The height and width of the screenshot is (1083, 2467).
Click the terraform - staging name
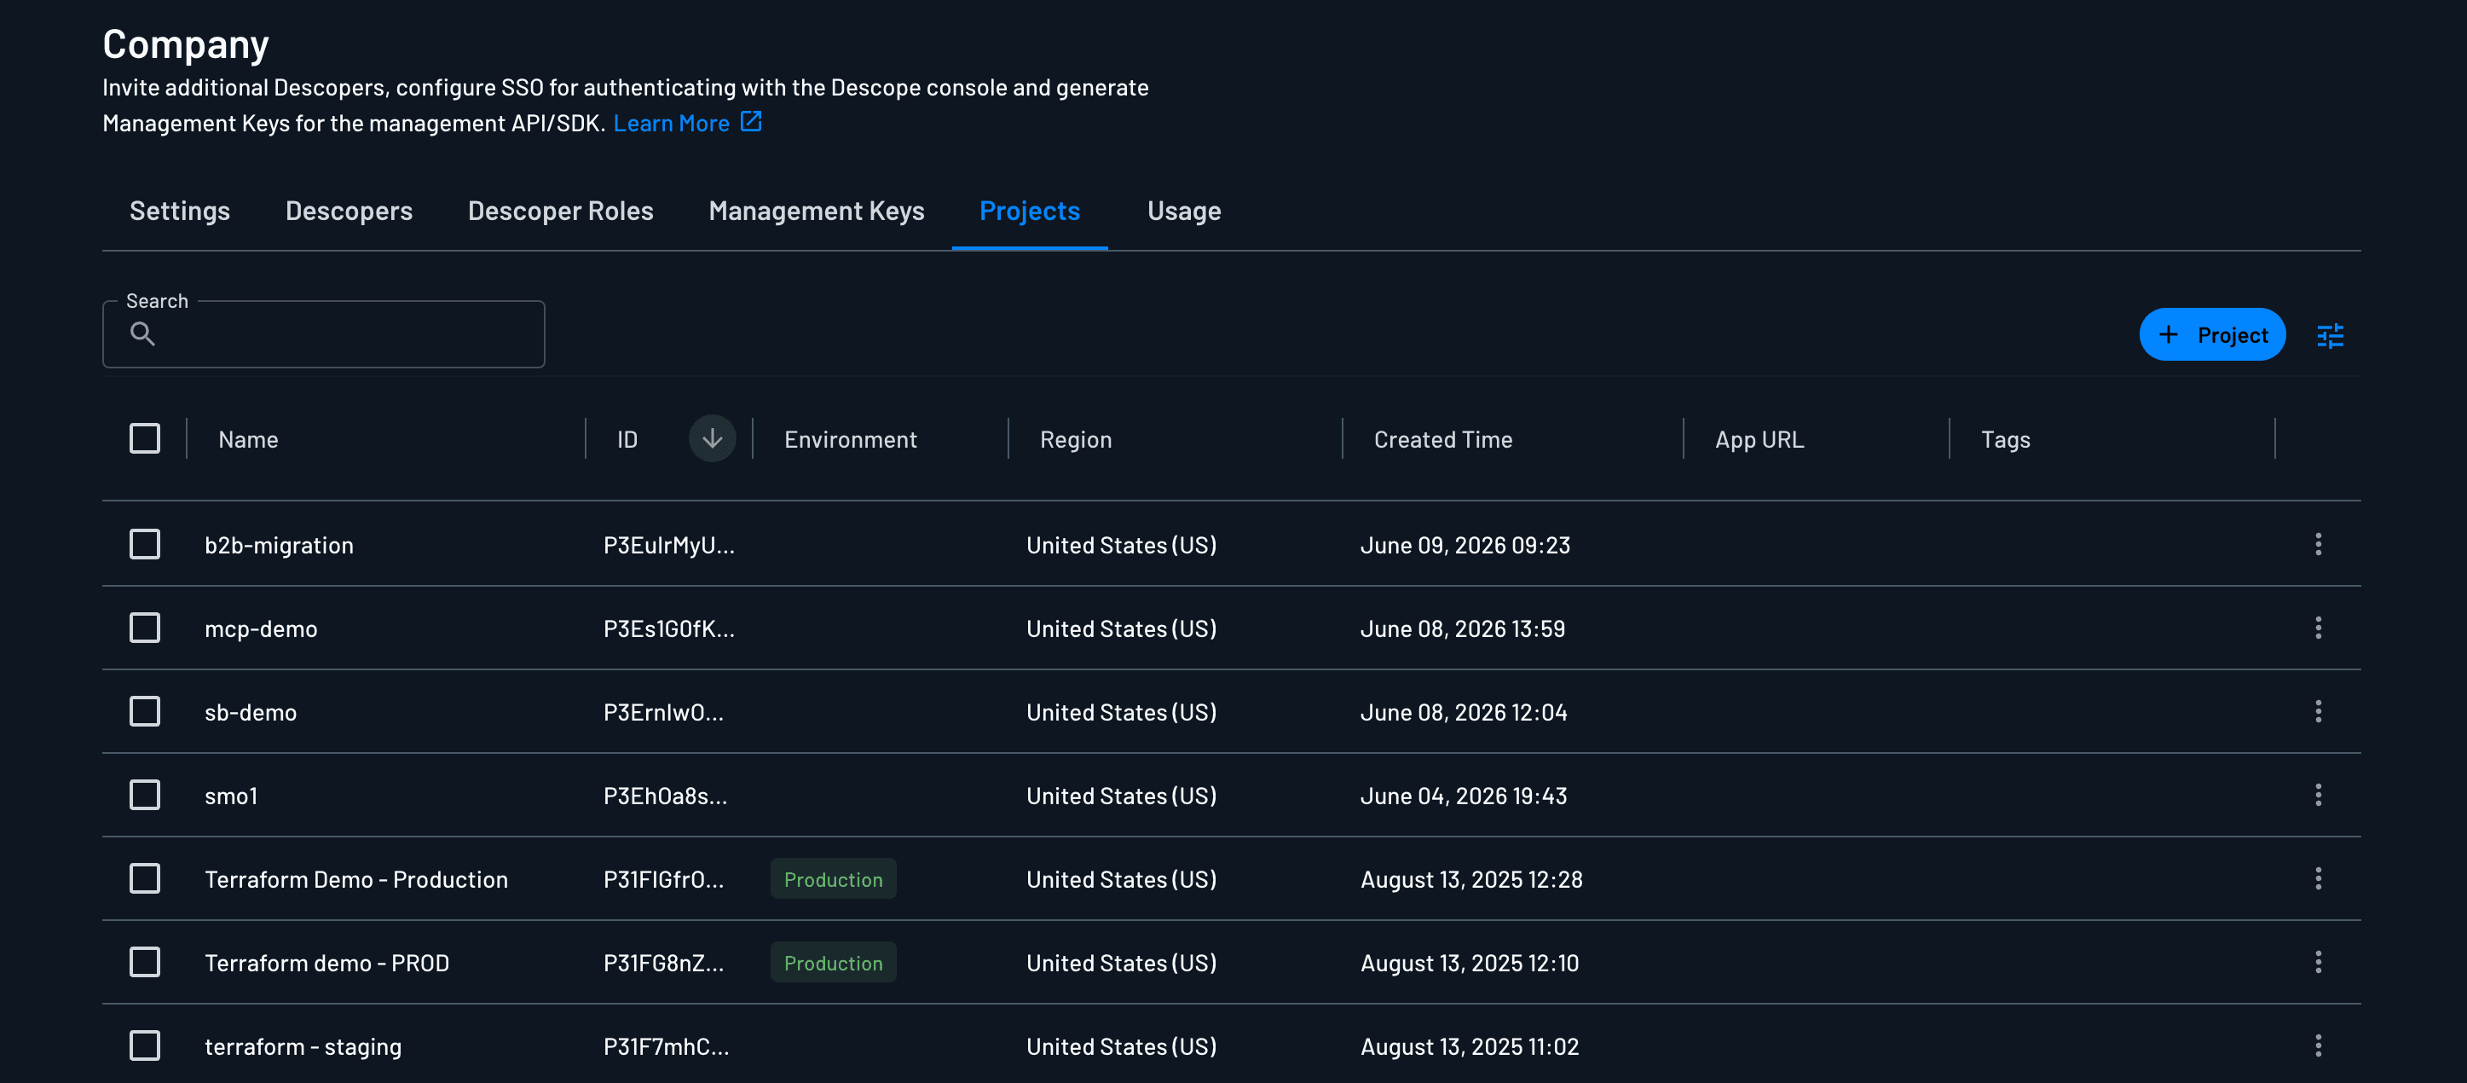(x=303, y=1046)
